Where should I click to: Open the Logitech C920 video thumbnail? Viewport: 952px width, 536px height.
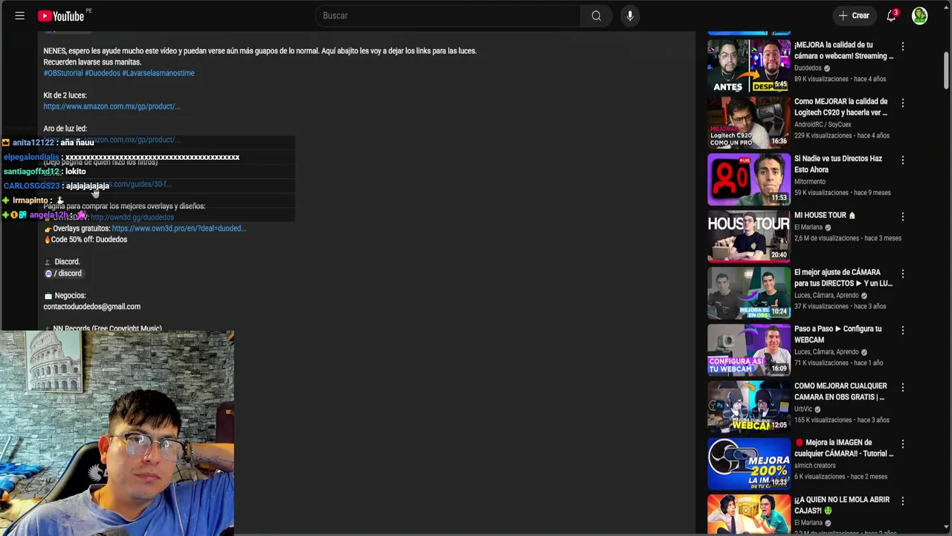(x=749, y=123)
